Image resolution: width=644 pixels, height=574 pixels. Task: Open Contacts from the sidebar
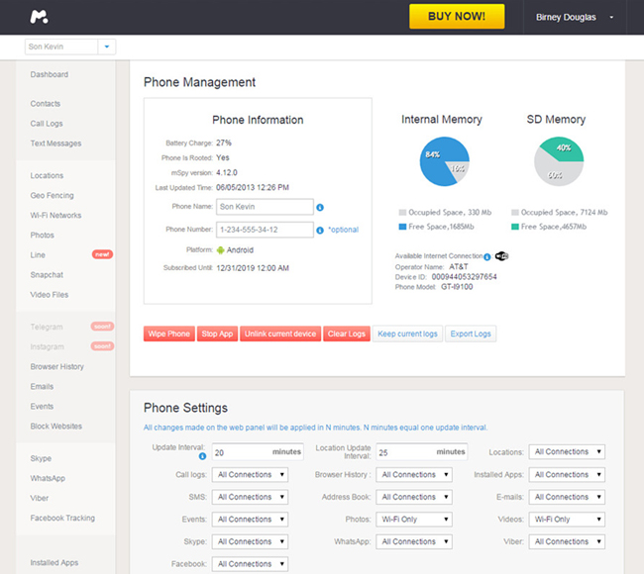click(46, 104)
